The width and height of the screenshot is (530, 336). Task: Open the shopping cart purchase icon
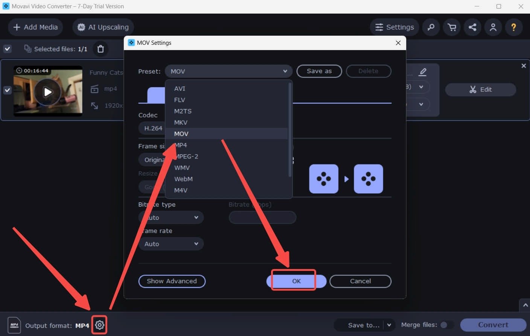[452, 27]
